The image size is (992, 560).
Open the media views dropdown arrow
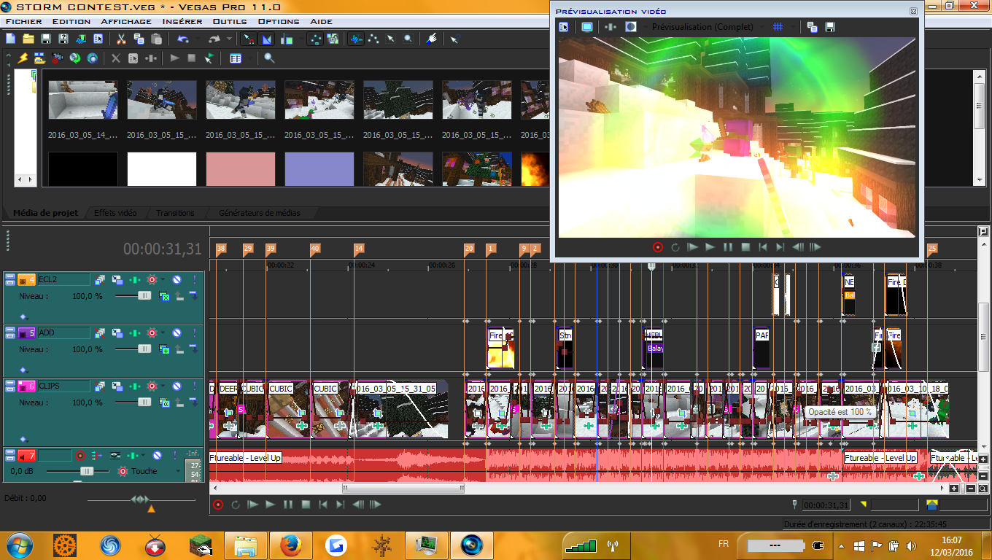pyautogui.click(x=250, y=58)
